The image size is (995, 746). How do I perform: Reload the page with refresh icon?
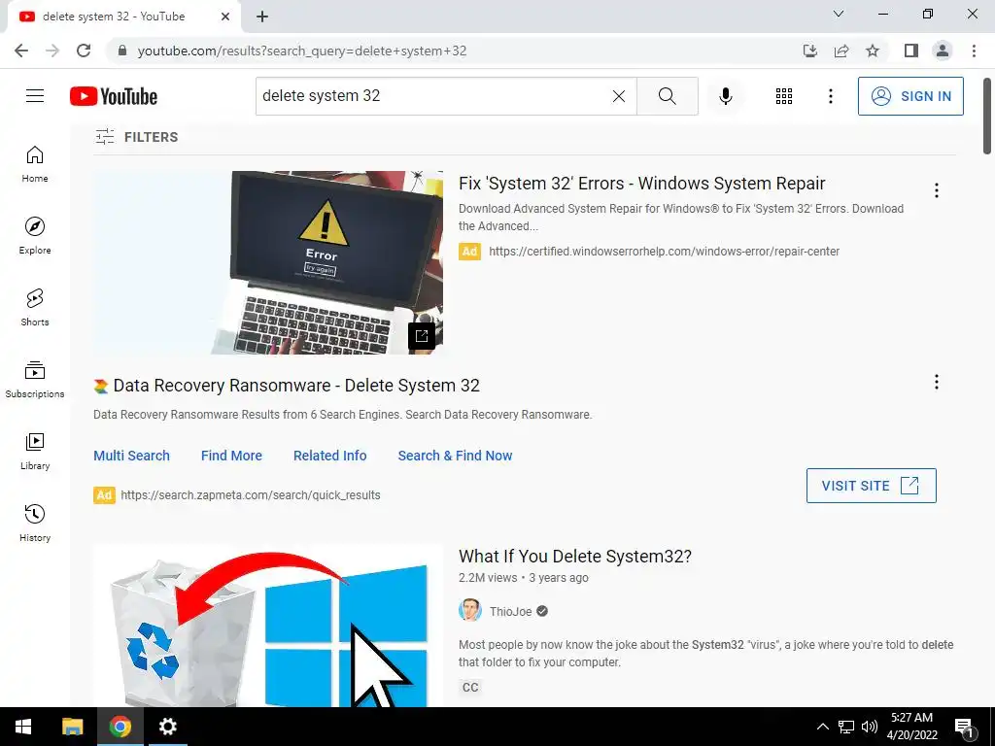[84, 51]
